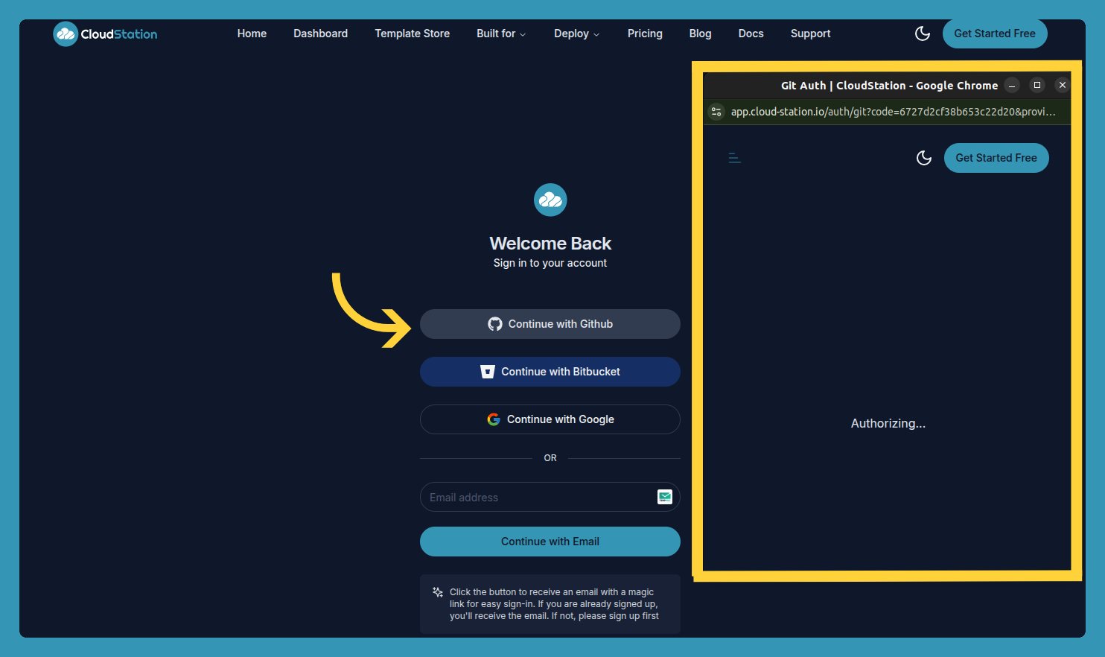The width and height of the screenshot is (1105, 657).
Task: Click the popup URL address bar text
Action: click(x=893, y=112)
